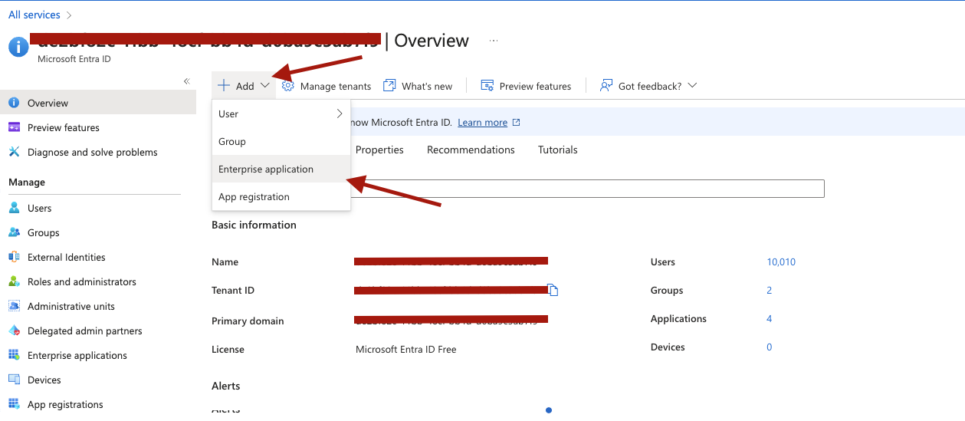Click the sidebar Preview features purple icon
965x421 pixels.
pos(14,127)
